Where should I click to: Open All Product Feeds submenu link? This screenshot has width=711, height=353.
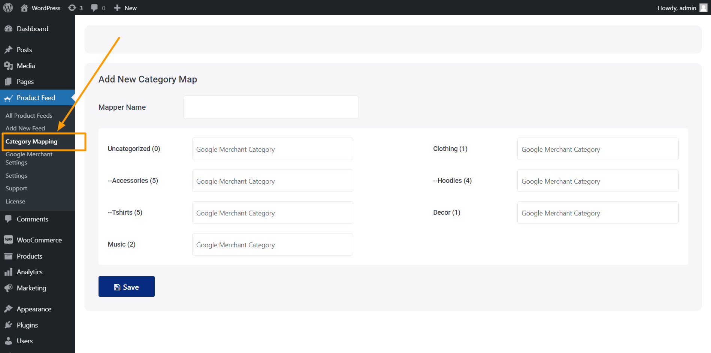pyautogui.click(x=29, y=115)
